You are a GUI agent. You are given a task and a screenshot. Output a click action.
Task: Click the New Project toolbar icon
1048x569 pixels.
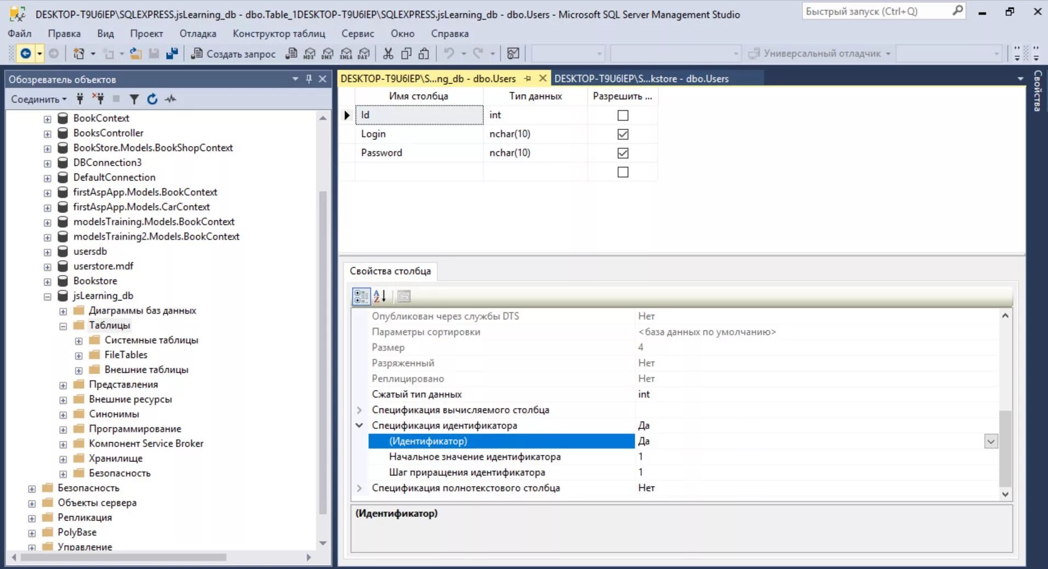[79, 53]
